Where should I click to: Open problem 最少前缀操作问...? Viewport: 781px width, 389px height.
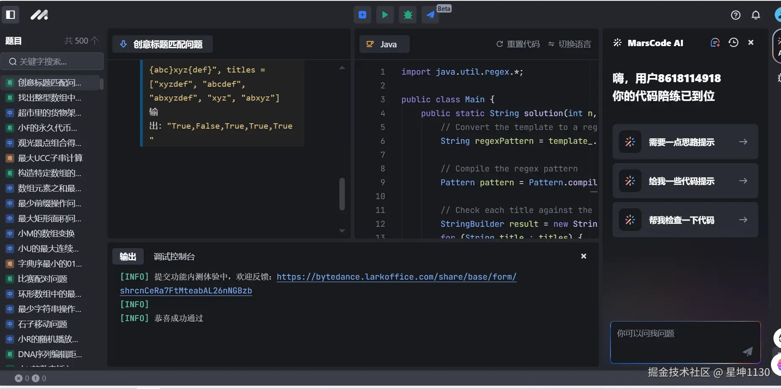50,203
